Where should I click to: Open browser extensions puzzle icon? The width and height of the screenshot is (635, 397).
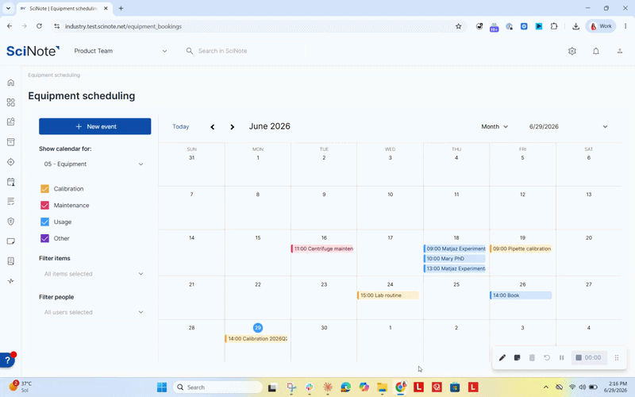[553, 26]
